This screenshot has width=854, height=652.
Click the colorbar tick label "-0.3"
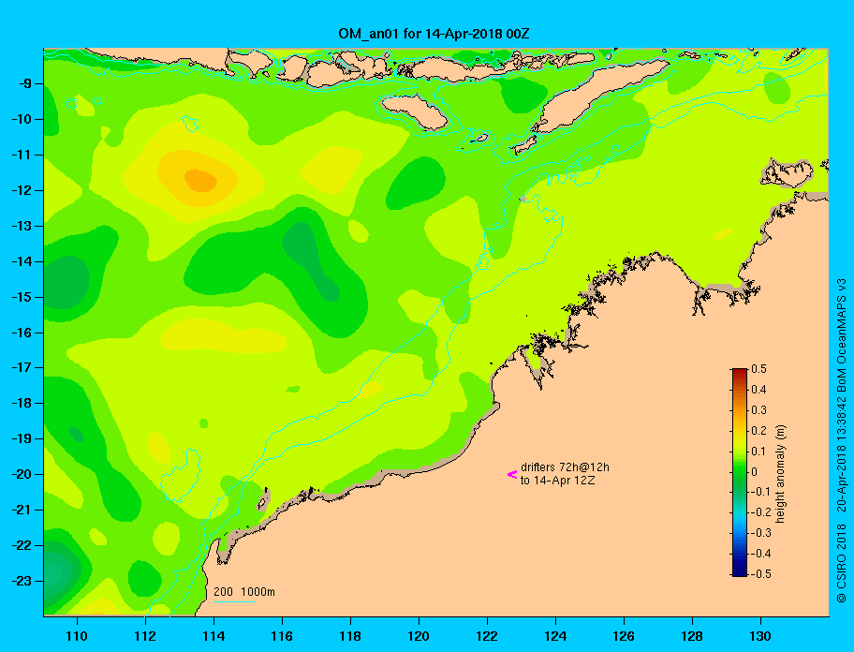tap(761, 533)
